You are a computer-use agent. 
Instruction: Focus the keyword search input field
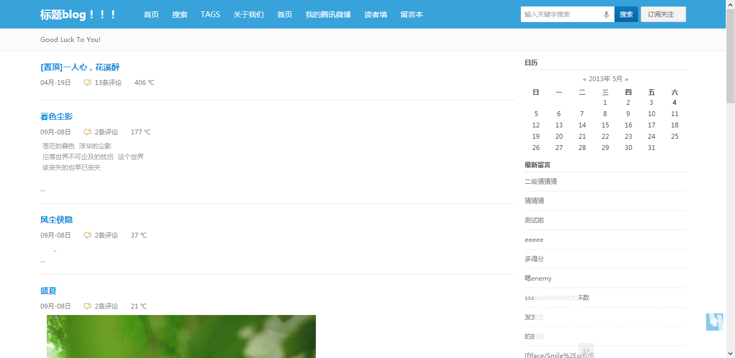pyautogui.click(x=561, y=15)
